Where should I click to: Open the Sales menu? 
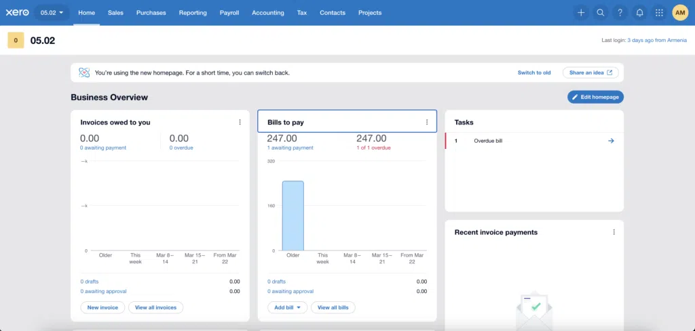pyautogui.click(x=115, y=13)
